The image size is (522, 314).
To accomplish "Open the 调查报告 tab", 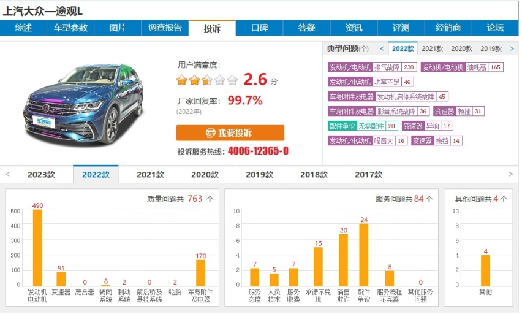I will [x=165, y=28].
